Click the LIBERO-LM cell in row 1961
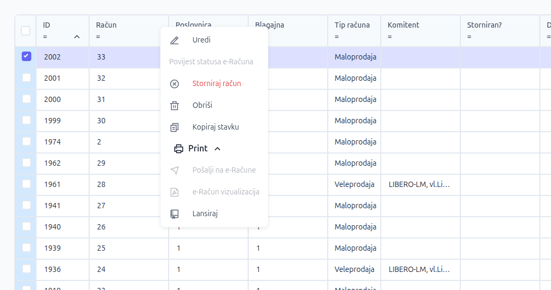 tap(419, 184)
